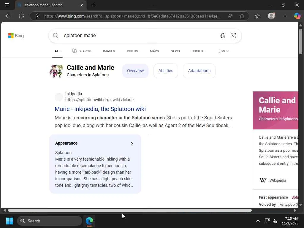The width and height of the screenshot is (304, 228).
Task: Expand the Appearance card chevron
Action: 132,144
